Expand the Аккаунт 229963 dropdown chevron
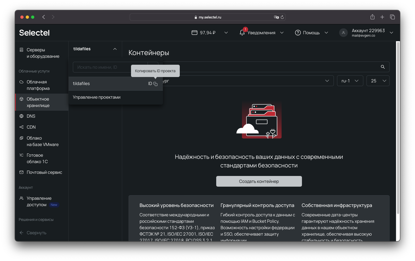Screen dimensions: 415x261 tap(391, 33)
